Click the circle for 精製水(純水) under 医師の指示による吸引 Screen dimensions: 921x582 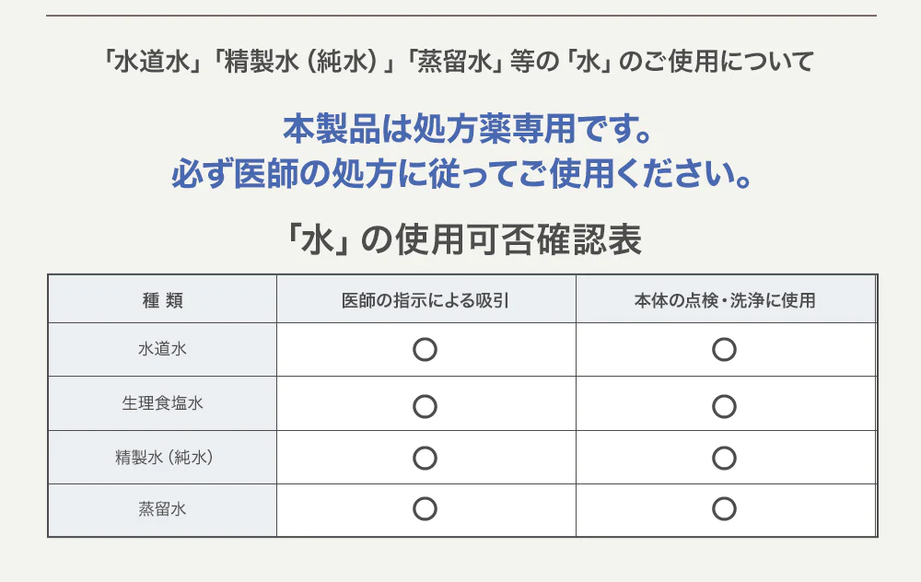click(425, 458)
